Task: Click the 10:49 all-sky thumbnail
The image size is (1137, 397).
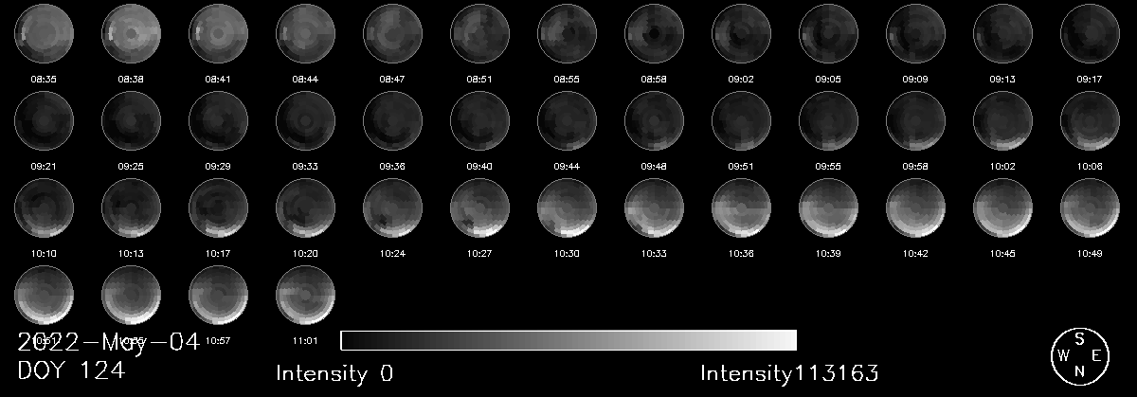Action: pyautogui.click(x=1090, y=208)
